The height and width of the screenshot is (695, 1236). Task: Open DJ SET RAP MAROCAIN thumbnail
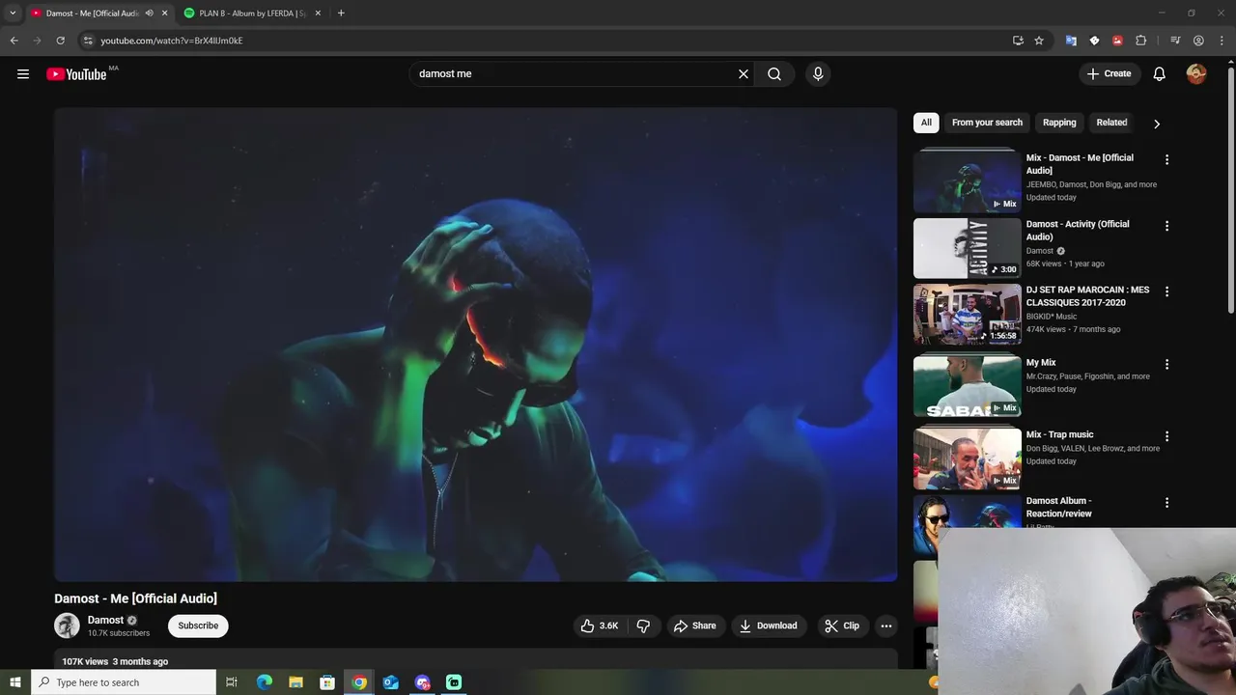[967, 314]
